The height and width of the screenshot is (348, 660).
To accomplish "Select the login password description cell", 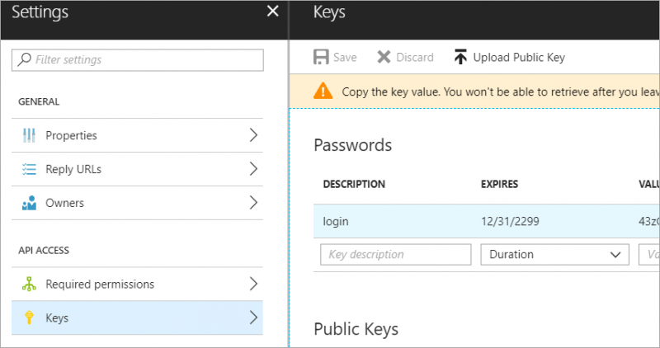I will click(x=336, y=221).
